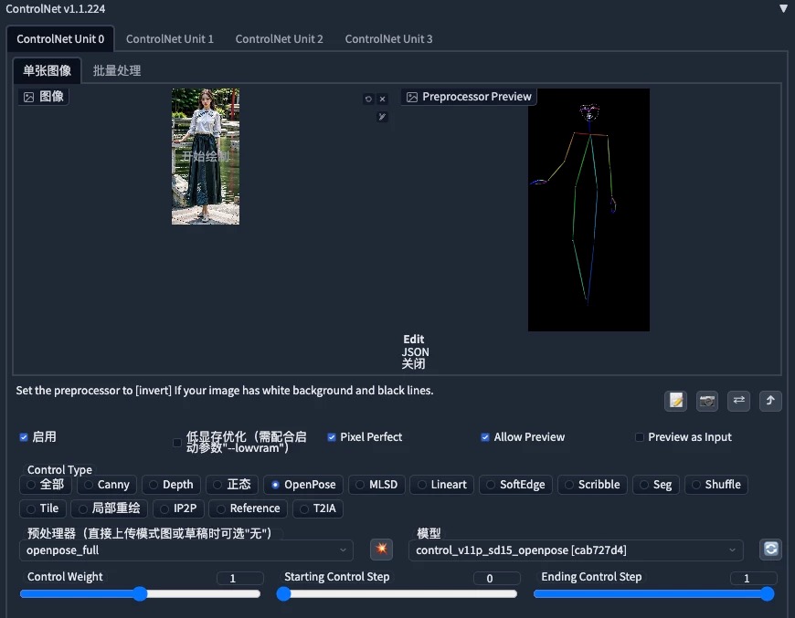
Task: Remove the uploaded image with the X icon
Action: pos(382,98)
